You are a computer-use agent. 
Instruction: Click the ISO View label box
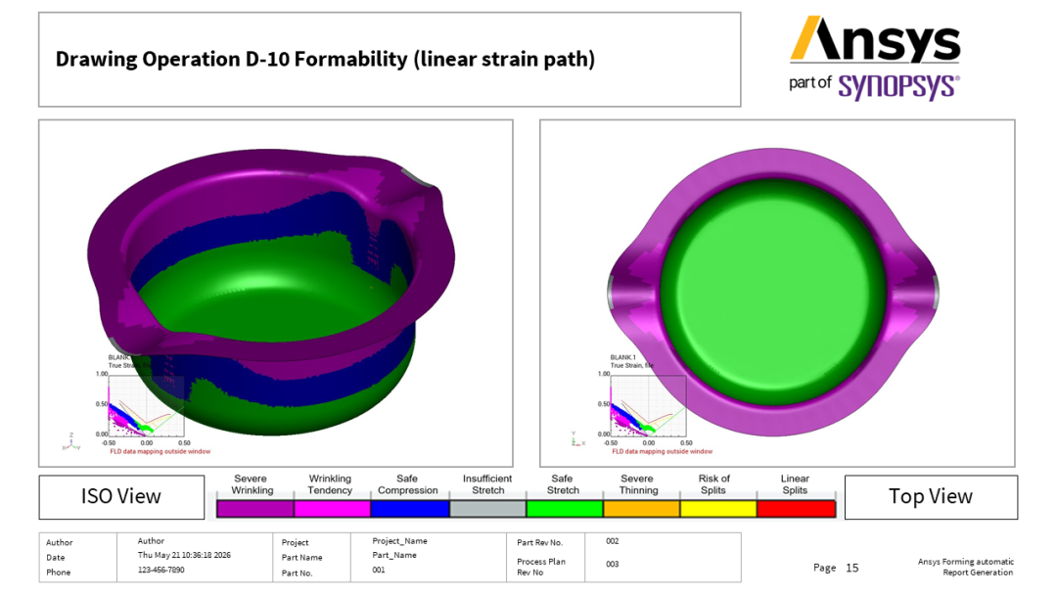(121, 497)
